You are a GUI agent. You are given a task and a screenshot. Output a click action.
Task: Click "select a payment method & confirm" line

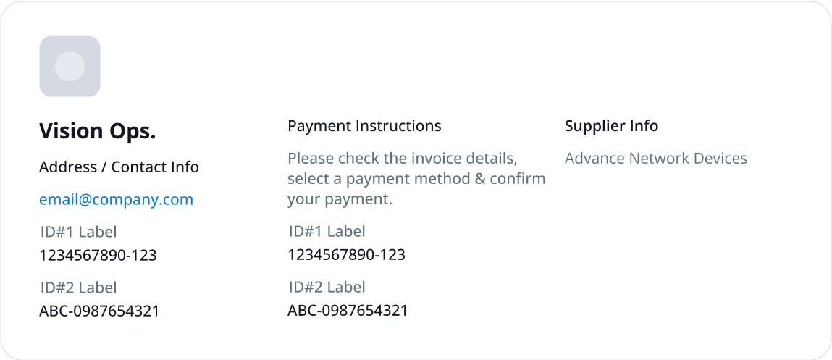pos(416,179)
